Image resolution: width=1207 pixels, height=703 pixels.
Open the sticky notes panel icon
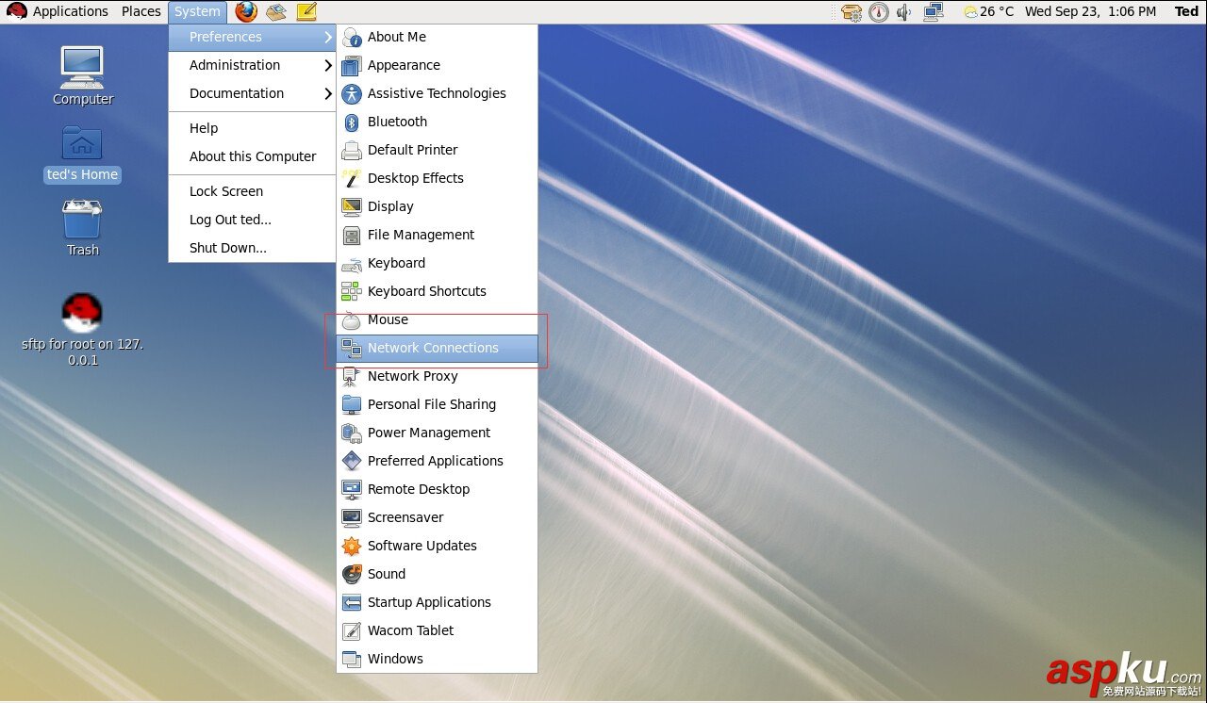[x=306, y=11]
